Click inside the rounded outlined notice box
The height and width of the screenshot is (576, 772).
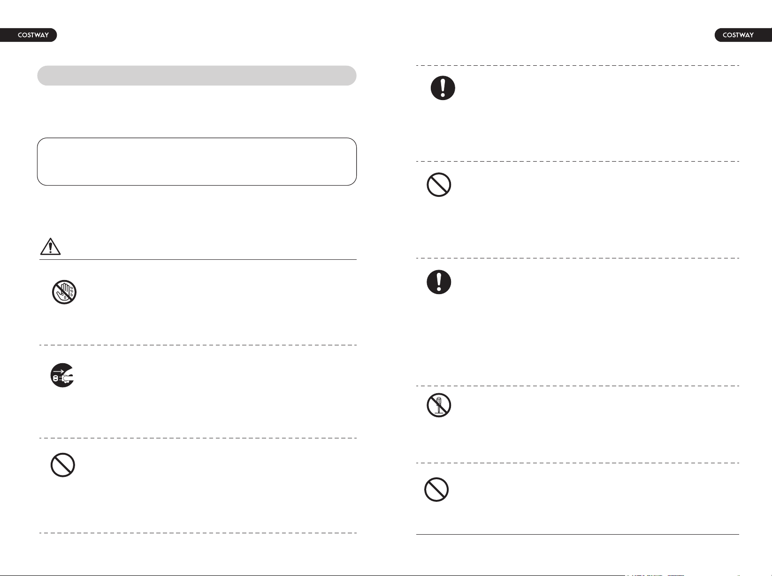point(197,162)
